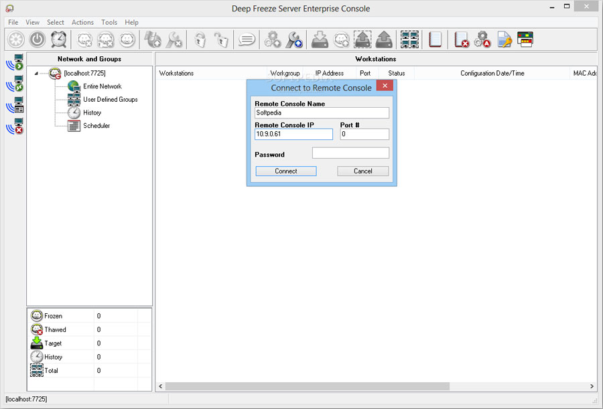Open the Help menu
Image resolution: width=603 pixels, height=409 pixels.
click(x=131, y=22)
